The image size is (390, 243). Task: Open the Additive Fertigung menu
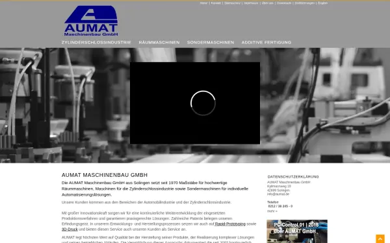click(x=266, y=42)
